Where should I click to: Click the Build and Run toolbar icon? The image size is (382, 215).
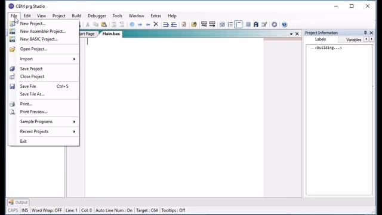[x=212, y=24]
